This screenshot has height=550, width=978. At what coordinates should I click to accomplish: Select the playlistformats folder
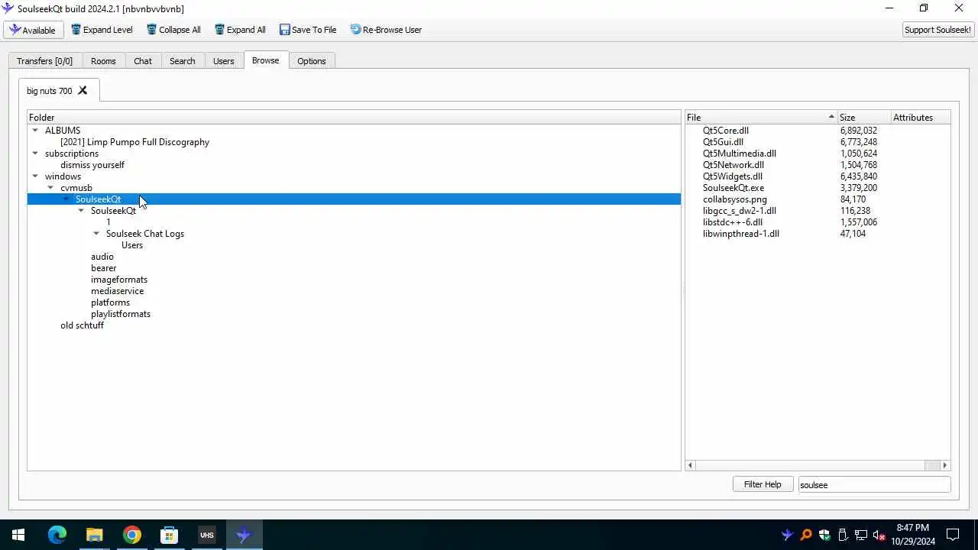click(x=121, y=314)
